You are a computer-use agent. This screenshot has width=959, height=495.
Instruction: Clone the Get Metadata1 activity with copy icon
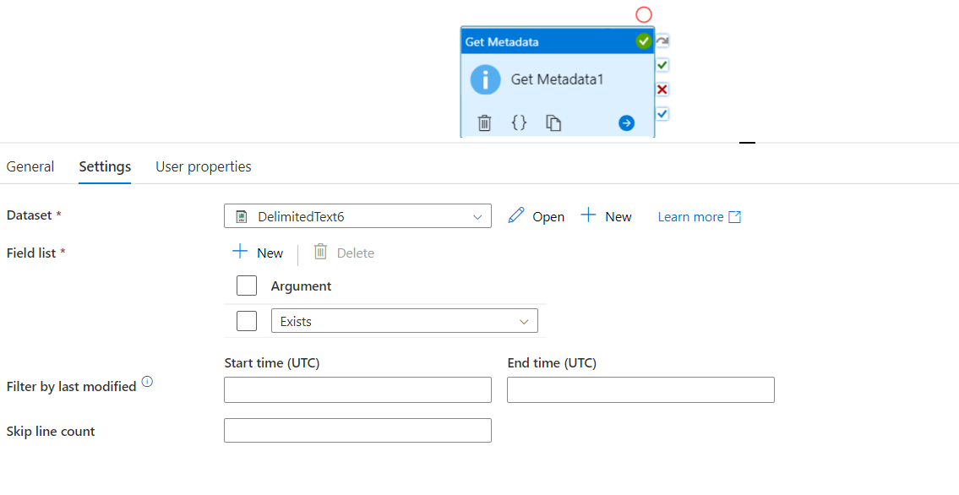(553, 122)
